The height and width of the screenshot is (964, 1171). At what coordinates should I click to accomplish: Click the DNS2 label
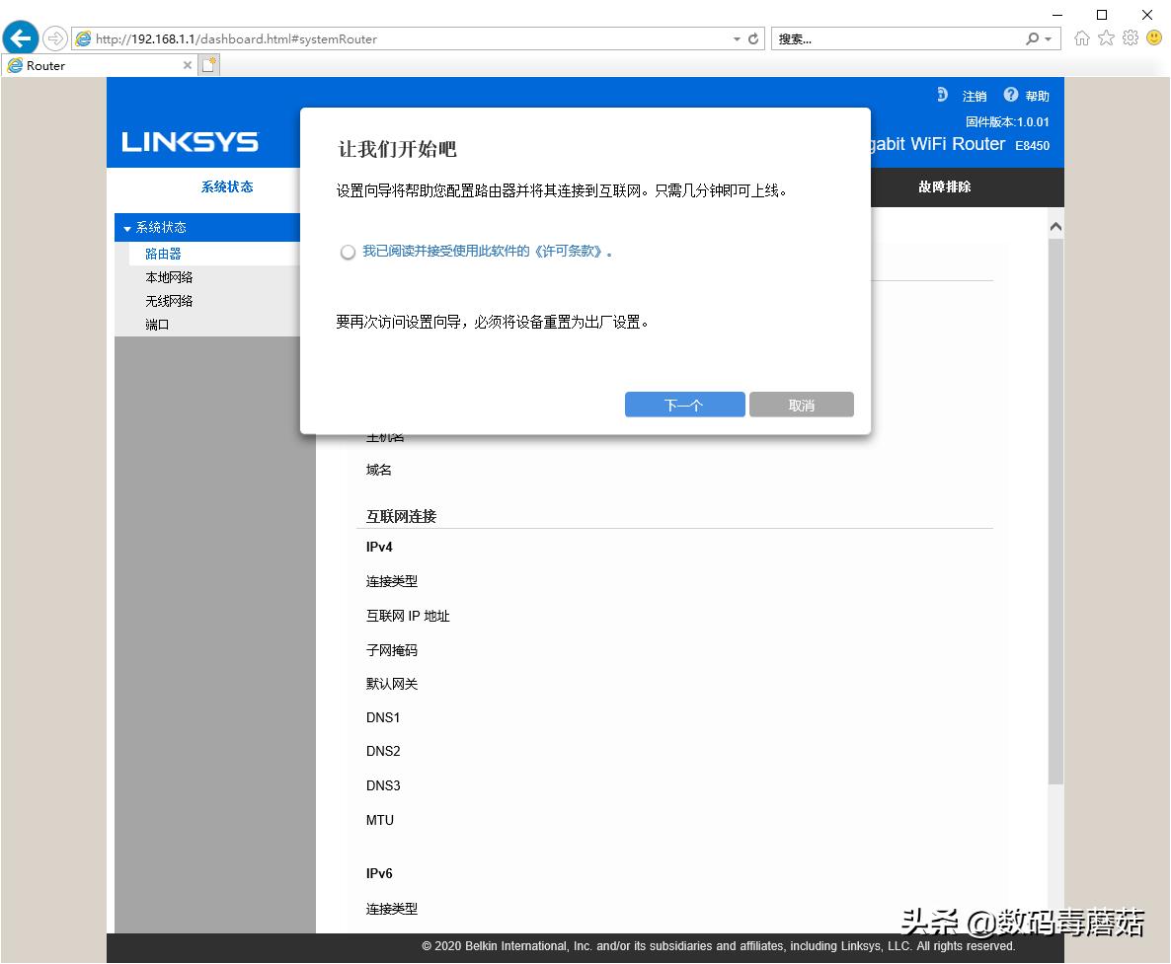pos(383,751)
